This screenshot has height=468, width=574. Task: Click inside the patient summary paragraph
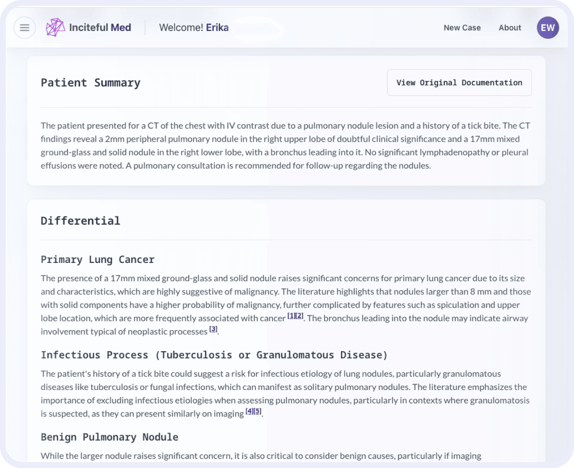pos(285,145)
